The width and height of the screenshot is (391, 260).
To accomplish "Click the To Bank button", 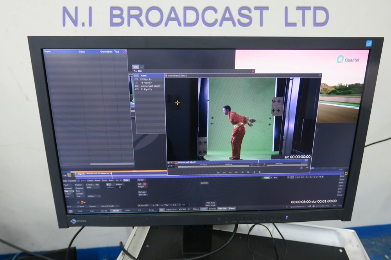I will (x=81, y=207).
